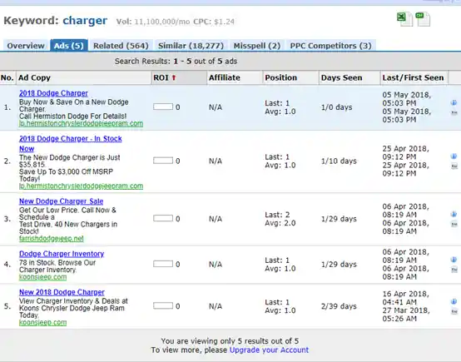Open blue info icon for ad 4

(x=454, y=260)
